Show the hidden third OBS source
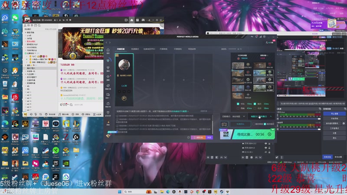 (x=266, y=152)
